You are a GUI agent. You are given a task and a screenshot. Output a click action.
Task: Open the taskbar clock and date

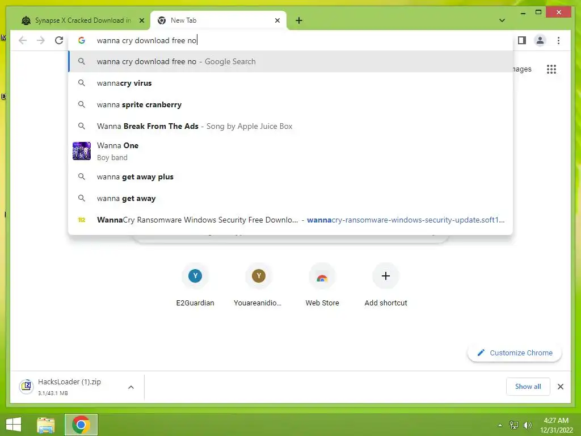[556, 425]
